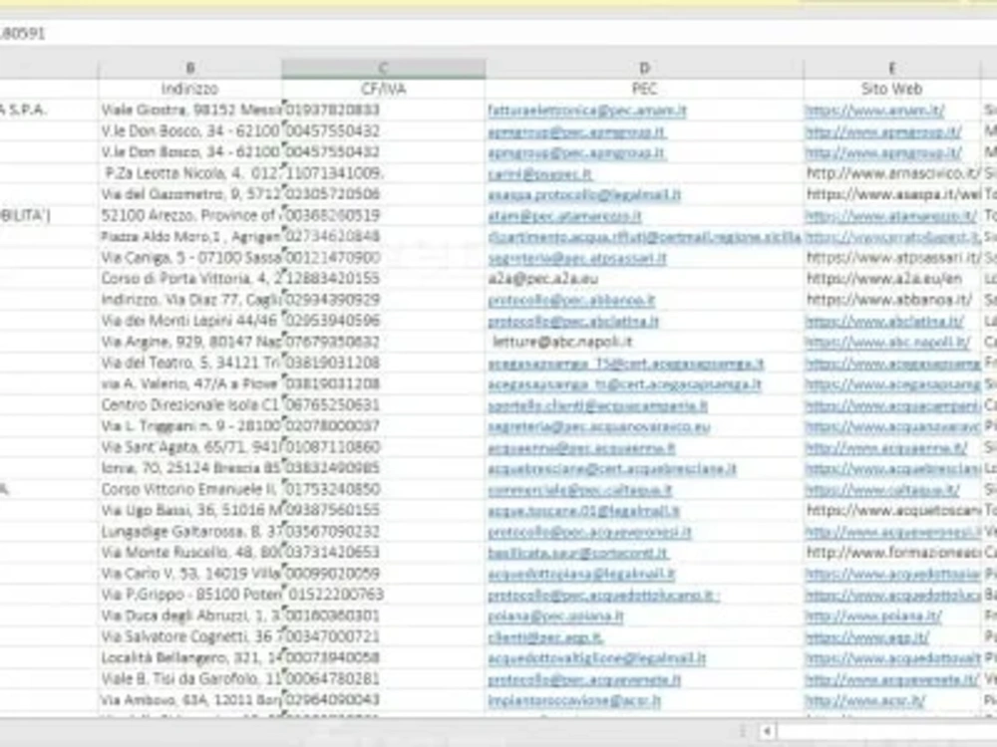The width and height of the screenshot is (997, 747).
Task: Open the protocollo@pec.acquevenete.it link
Action: 583,679
